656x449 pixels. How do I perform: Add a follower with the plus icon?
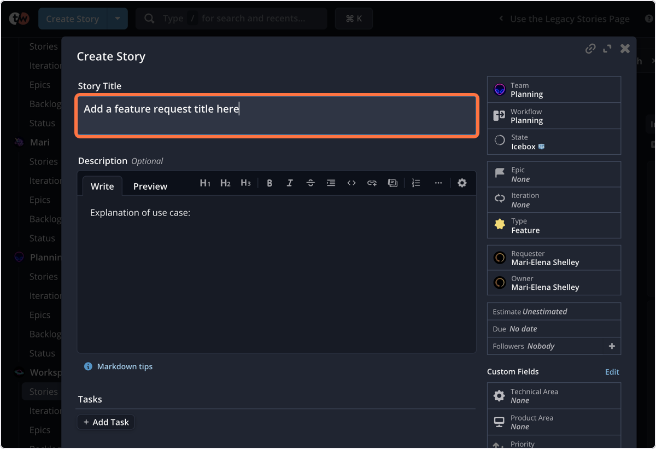612,346
